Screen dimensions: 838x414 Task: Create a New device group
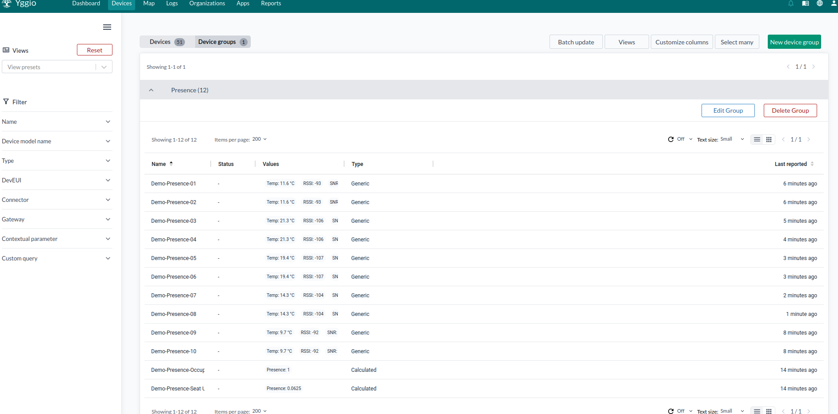[794, 42]
